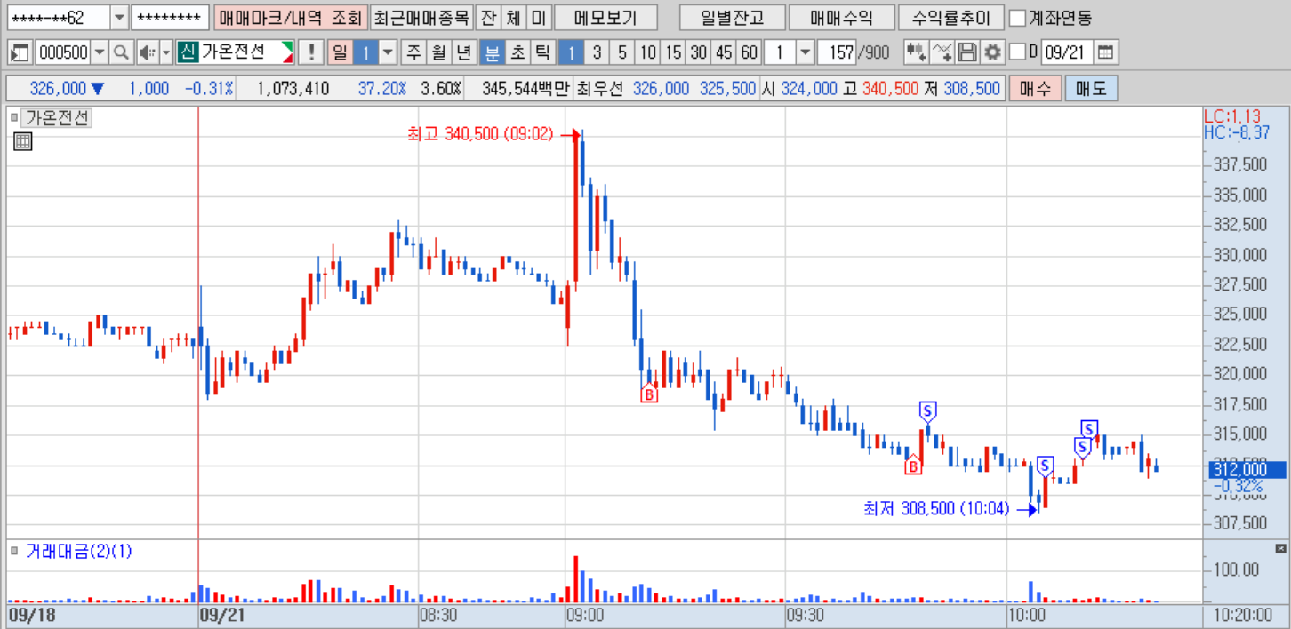Viewport: 1291px width, 629px height.
Task: Click the small square beside 거래대금(2)(1)
Action: 14,551
